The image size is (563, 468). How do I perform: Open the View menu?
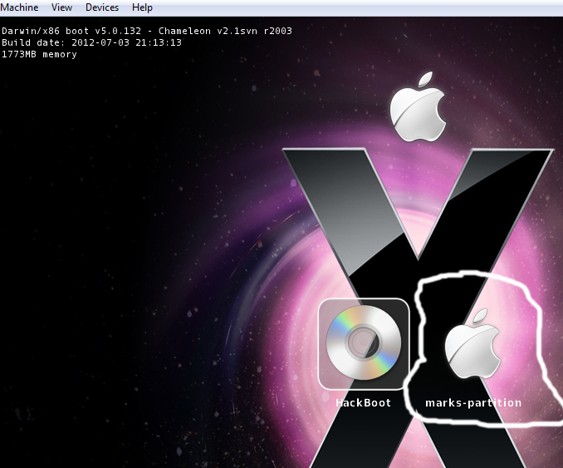(x=61, y=7)
